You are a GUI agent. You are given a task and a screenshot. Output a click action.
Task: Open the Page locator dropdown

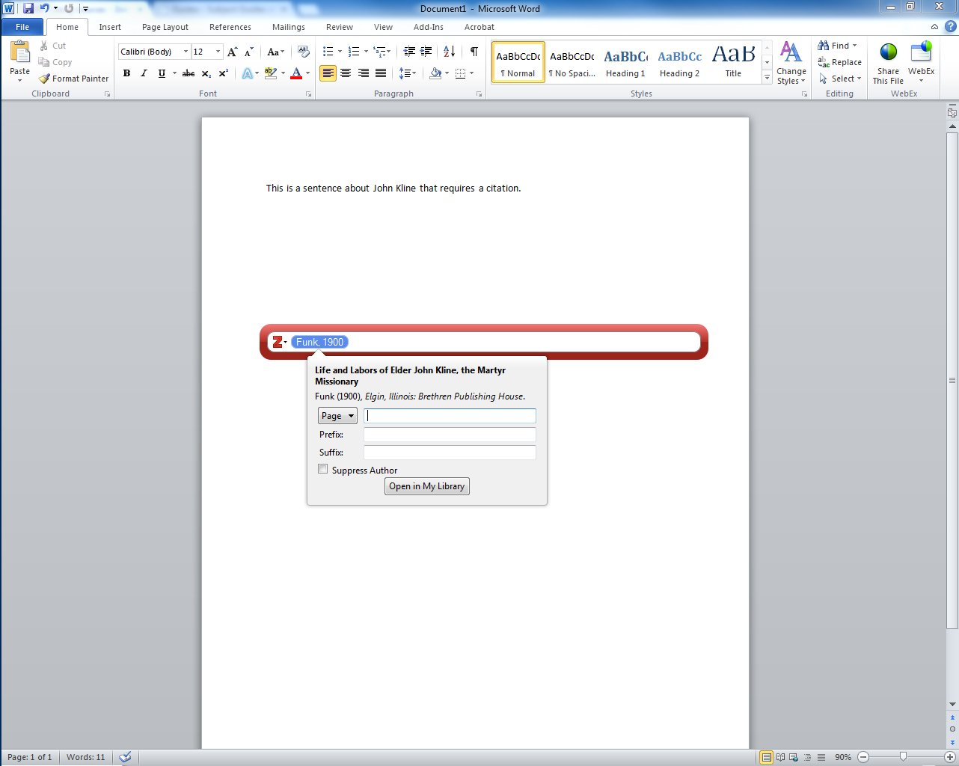click(337, 416)
